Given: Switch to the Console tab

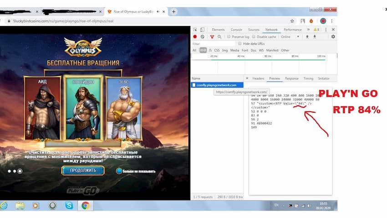Looking at the screenshot, I should click(236, 30).
